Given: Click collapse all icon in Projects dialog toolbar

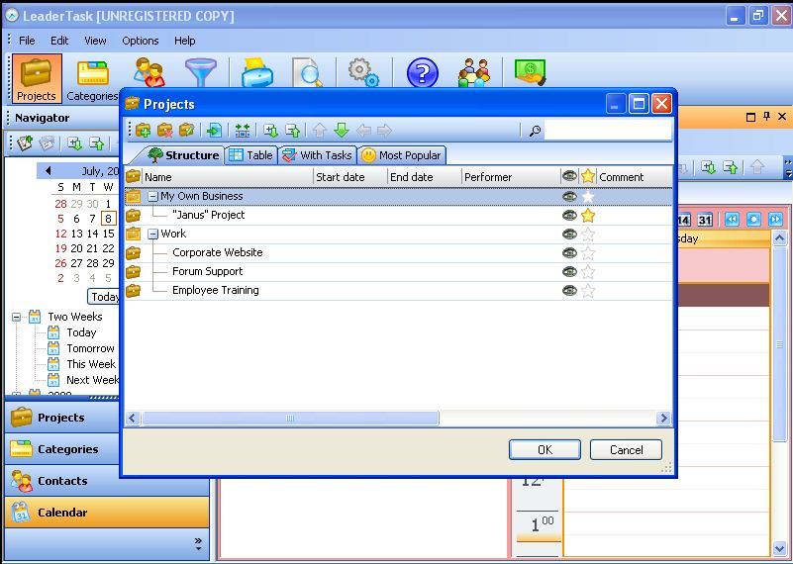Looking at the screenshot, I should 293,131.
